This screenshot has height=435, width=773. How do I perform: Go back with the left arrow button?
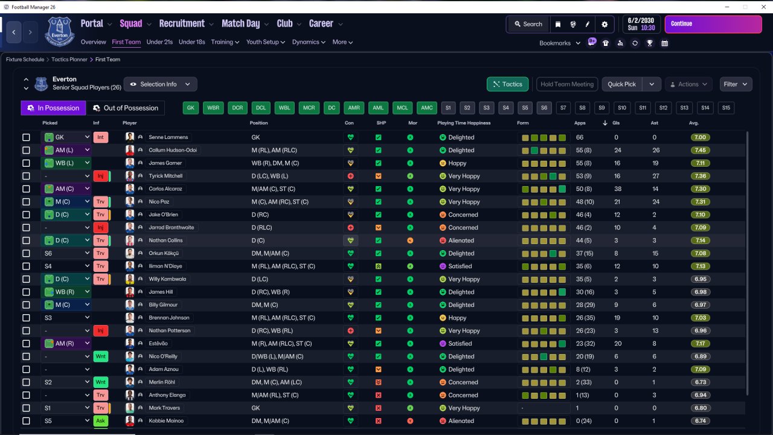(14, 32)
